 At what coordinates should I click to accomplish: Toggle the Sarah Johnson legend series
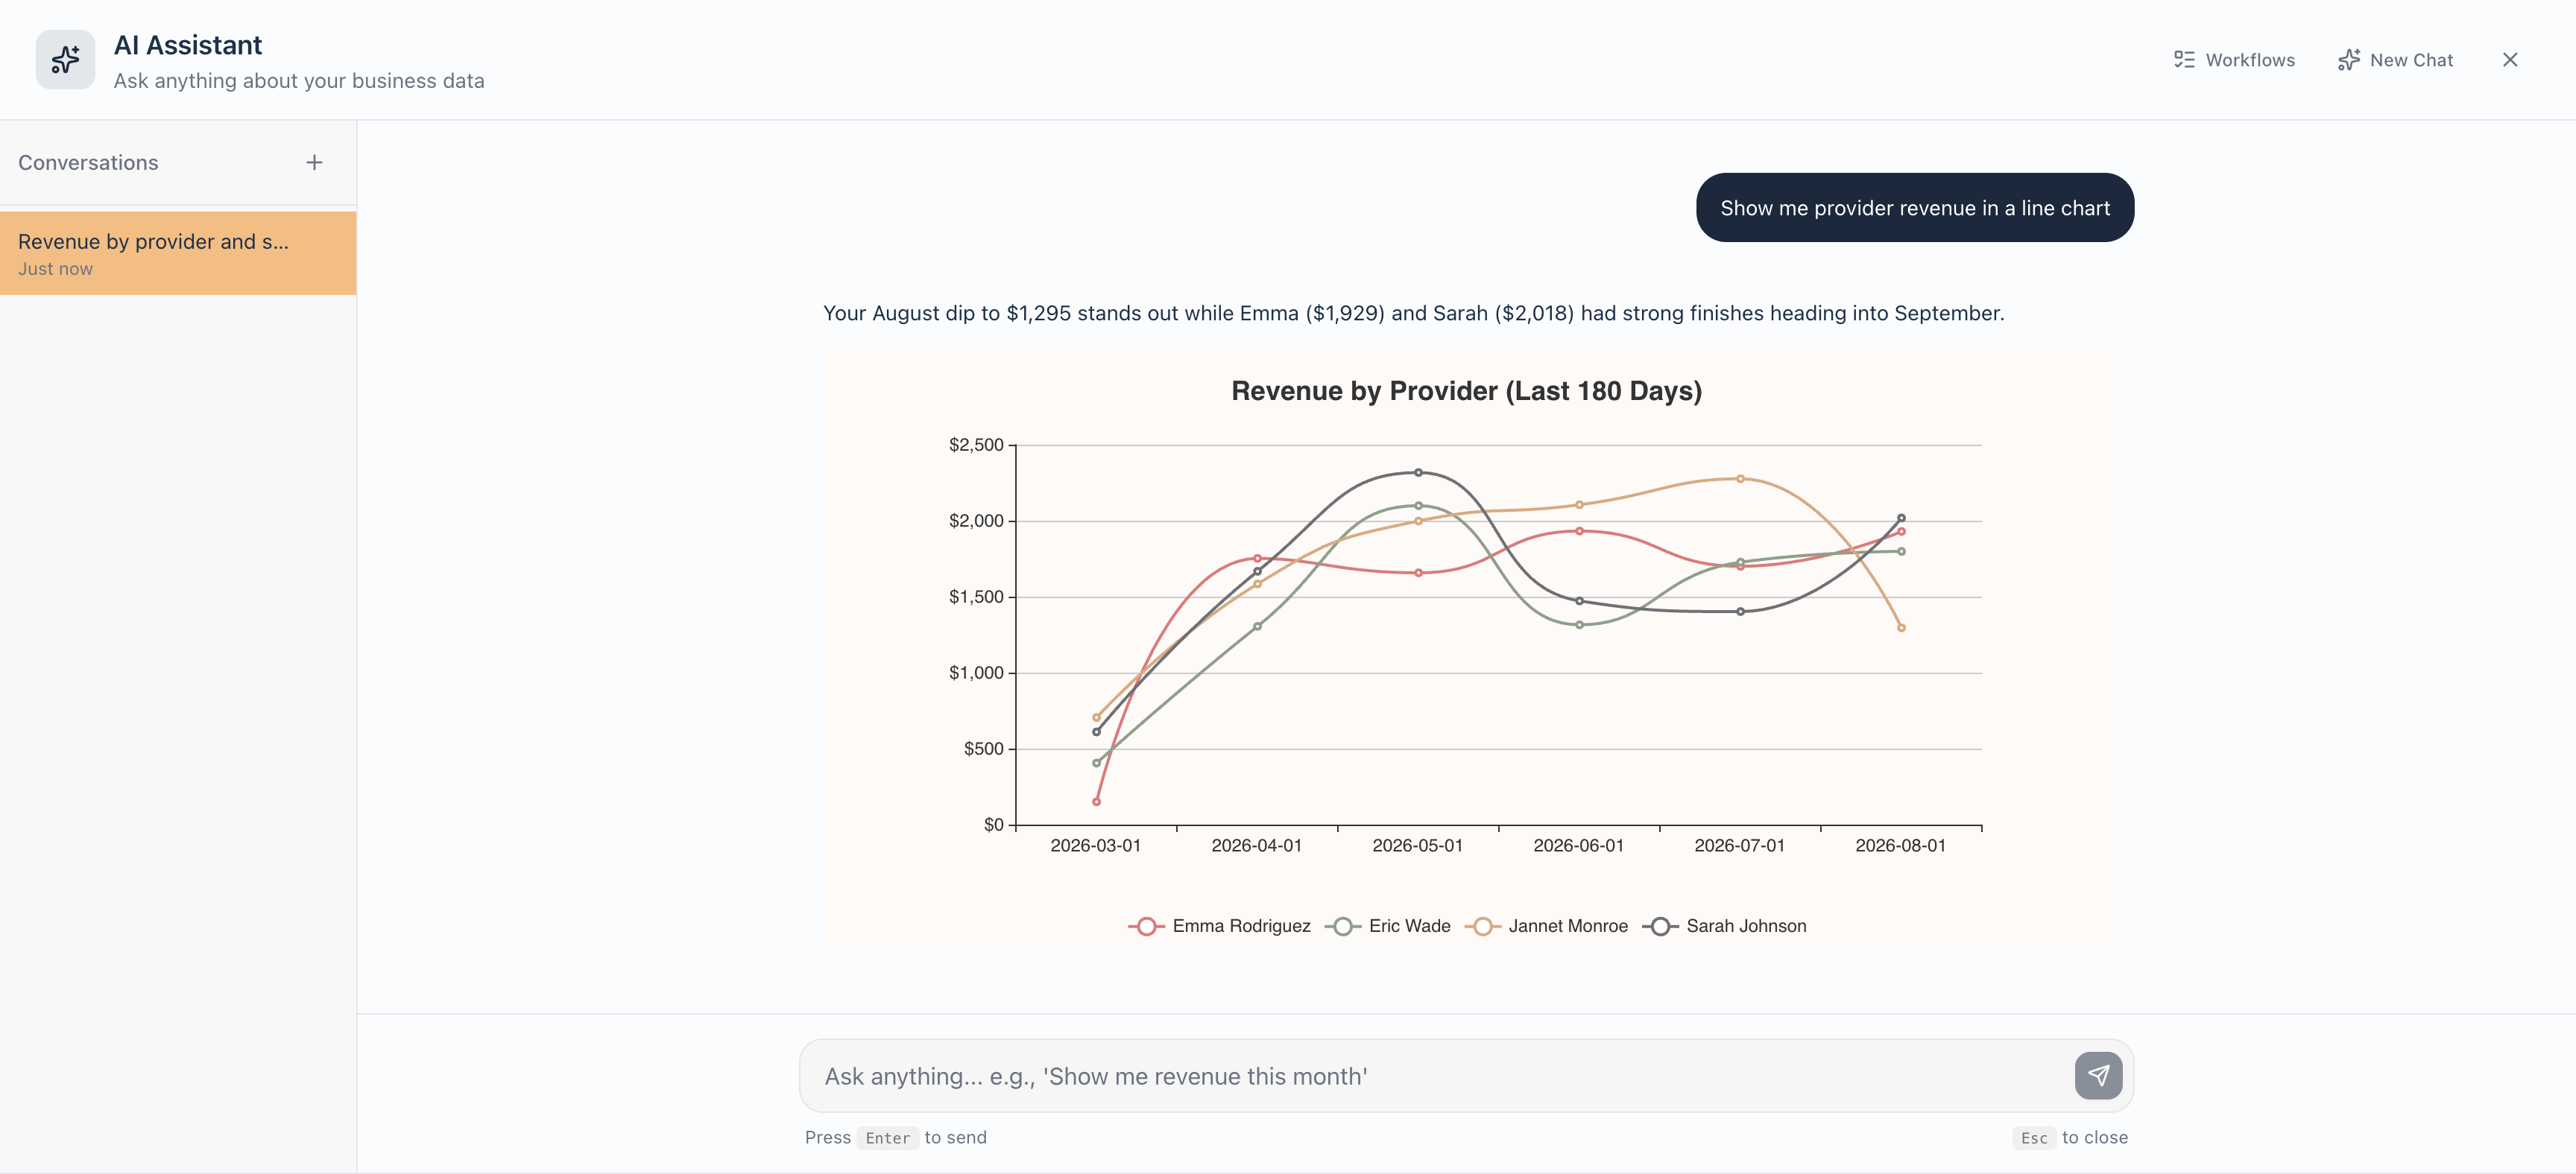point(1724,926)
